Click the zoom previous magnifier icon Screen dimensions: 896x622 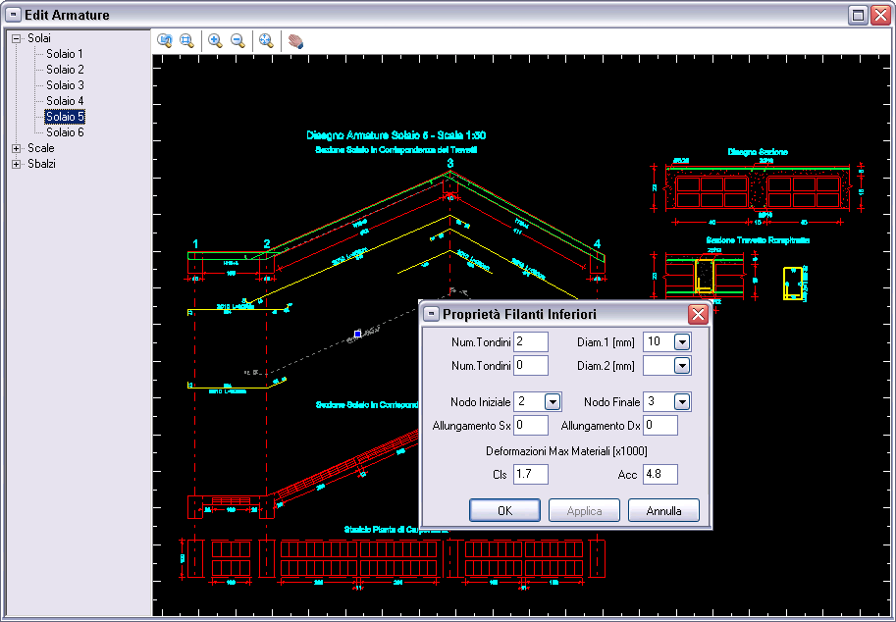tap(165, 40)
